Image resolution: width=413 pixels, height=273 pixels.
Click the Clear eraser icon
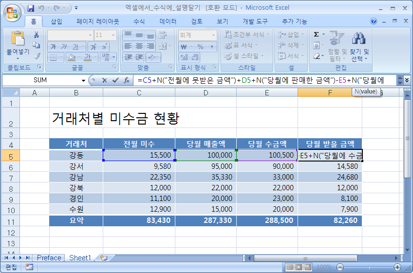317,56
